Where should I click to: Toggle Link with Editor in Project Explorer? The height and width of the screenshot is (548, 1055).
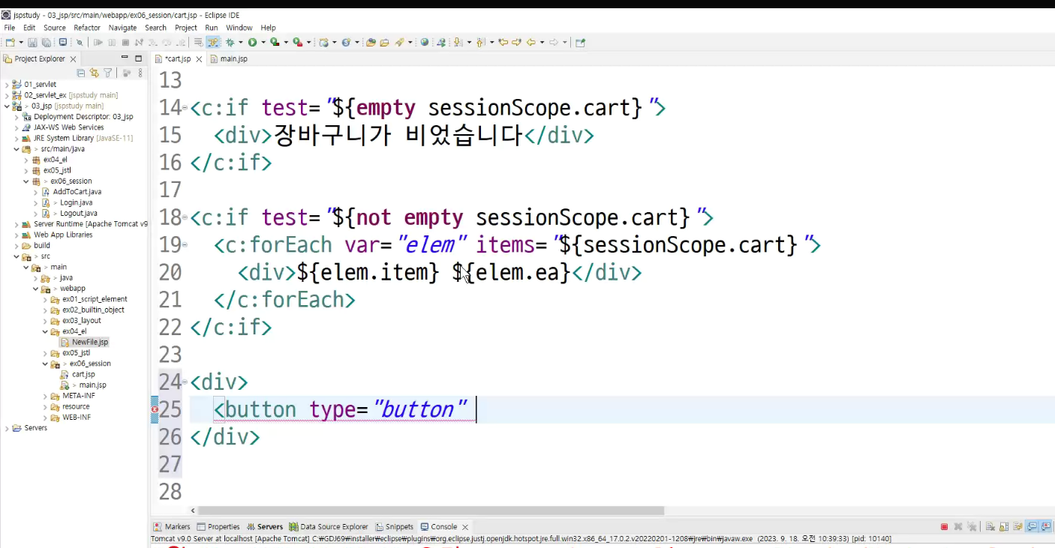(x=95, y=73)
